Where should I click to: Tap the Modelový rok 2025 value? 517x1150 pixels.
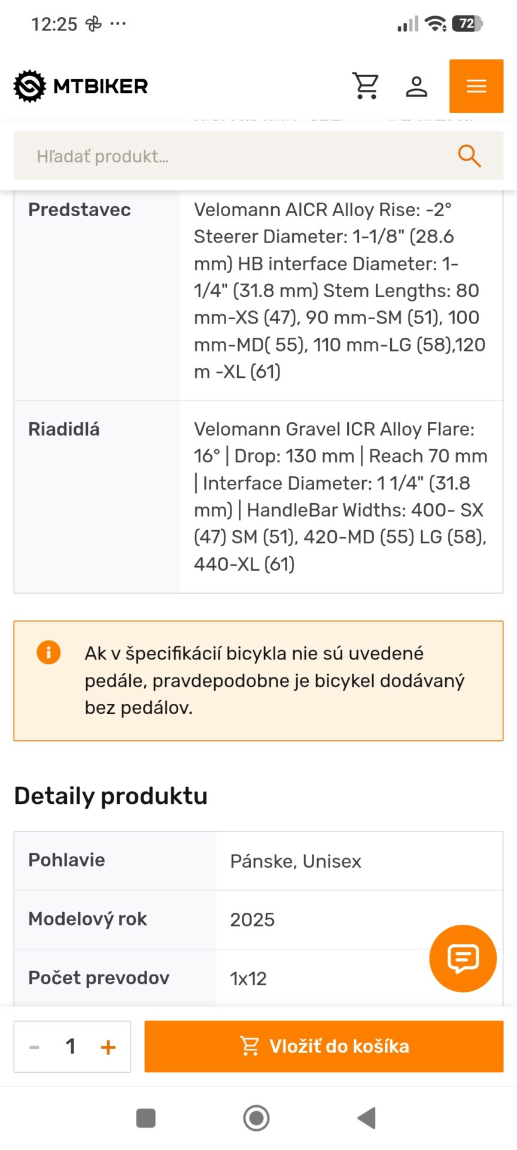252,920
